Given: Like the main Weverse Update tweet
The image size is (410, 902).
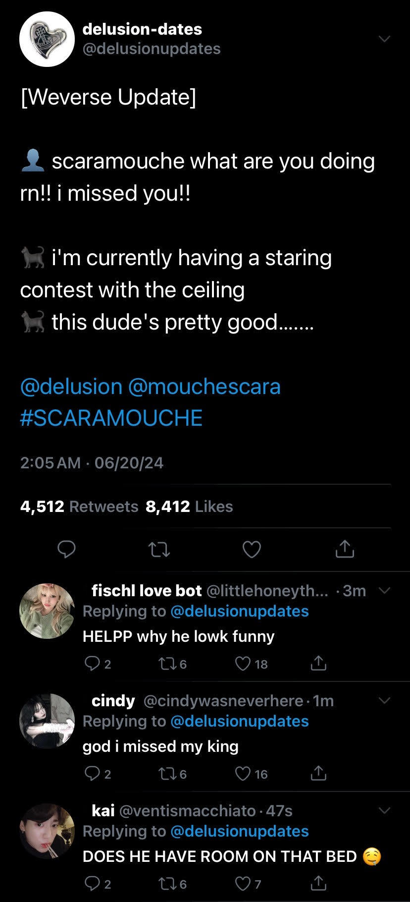Looking at the screenshot, I should click(x=252, y=549).
